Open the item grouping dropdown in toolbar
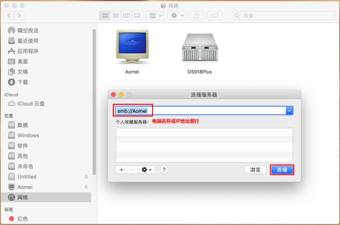Screen dimensions: 340x225 [155, 16]
